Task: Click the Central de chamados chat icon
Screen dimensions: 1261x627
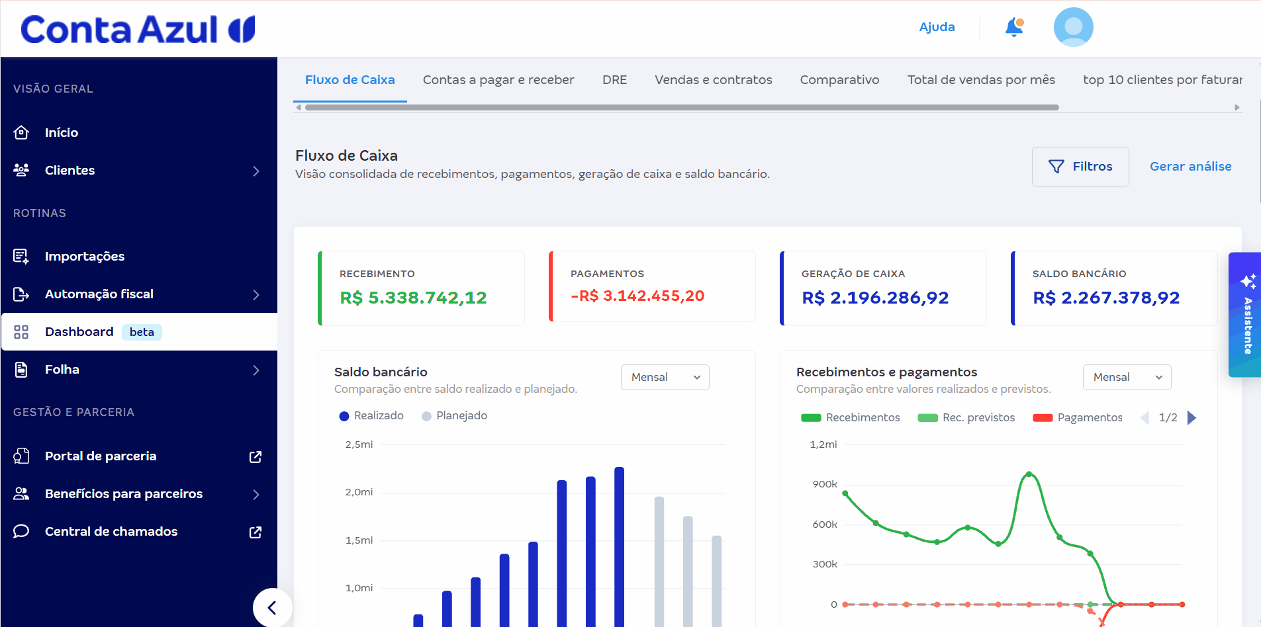Action: coord(21,531)
